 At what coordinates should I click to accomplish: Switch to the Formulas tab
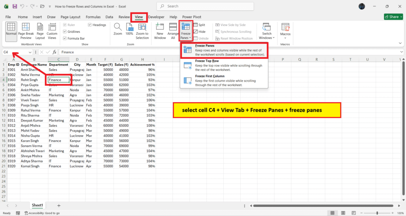point(93,17)
